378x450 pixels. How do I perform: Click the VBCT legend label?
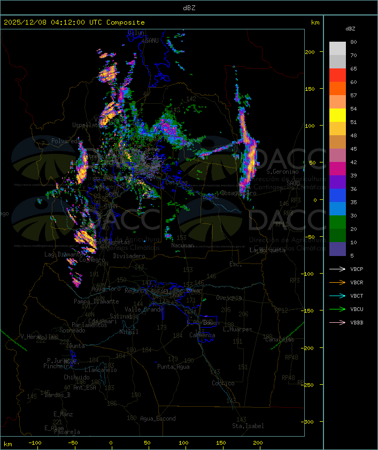[x=357, y=296]
